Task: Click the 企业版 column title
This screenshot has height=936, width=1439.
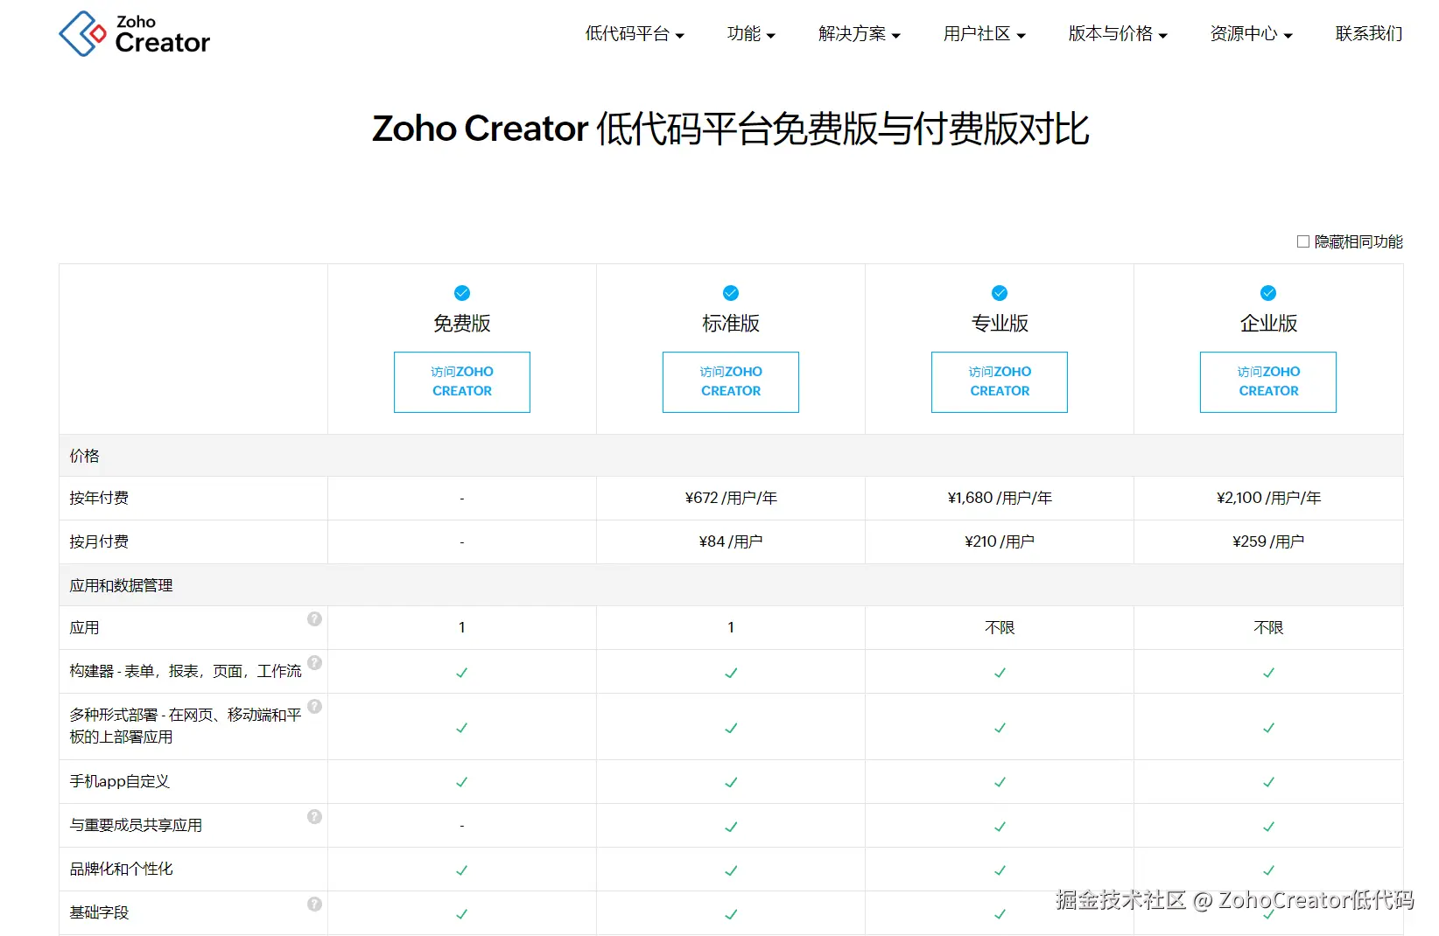Action: coord(1268,324)
